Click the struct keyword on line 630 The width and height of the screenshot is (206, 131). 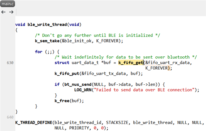tap(62, 63)
